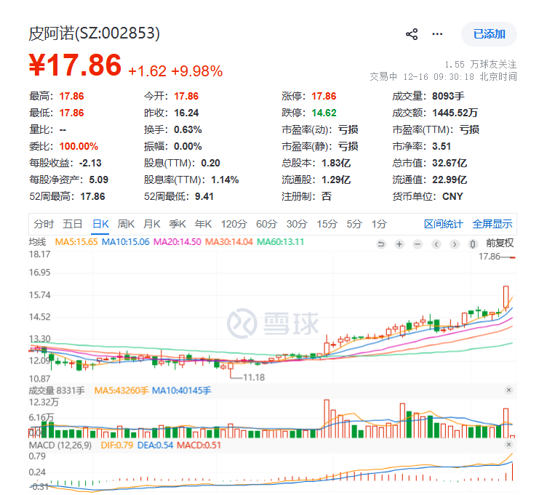
Task: Switch to the 120分 interval tab
Action: 234,224
